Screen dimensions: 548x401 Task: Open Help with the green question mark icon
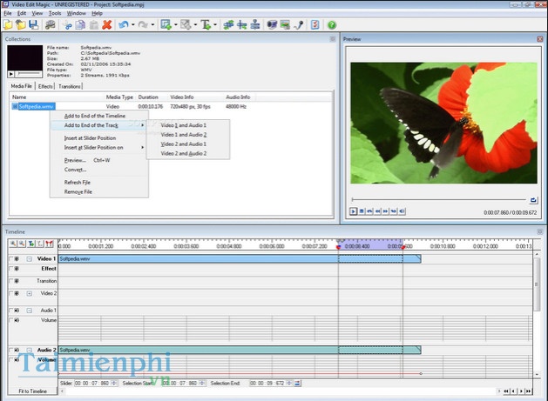[x=332, y=24]
